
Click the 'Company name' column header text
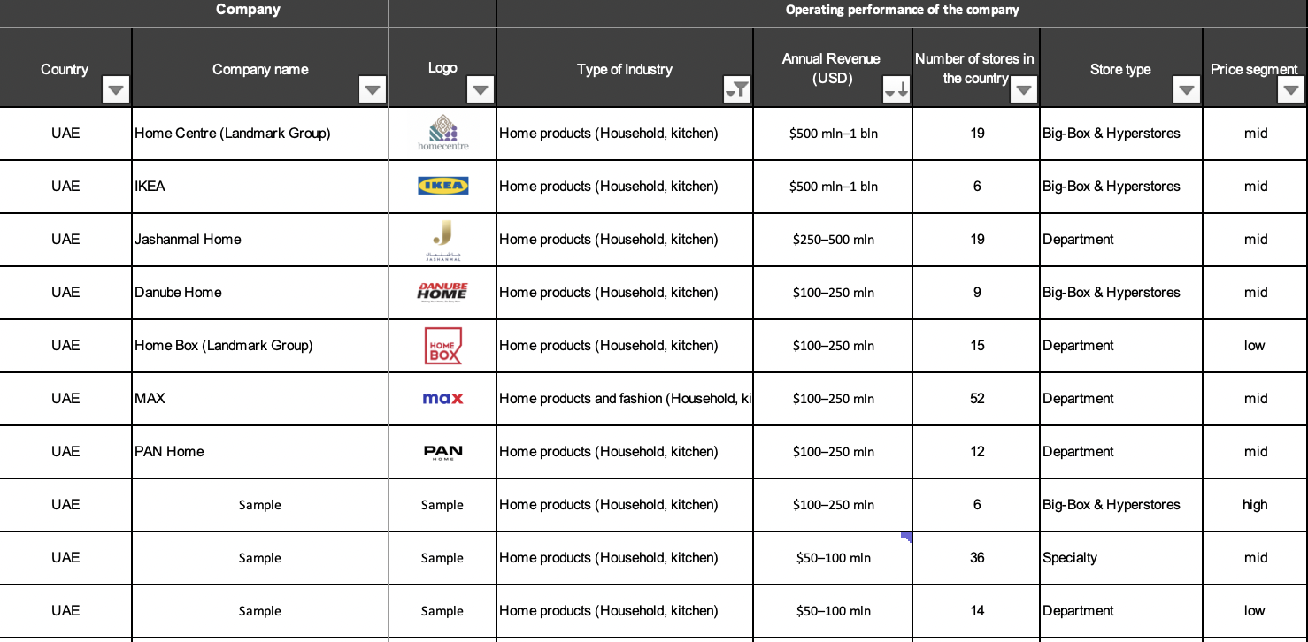(260, 69)
